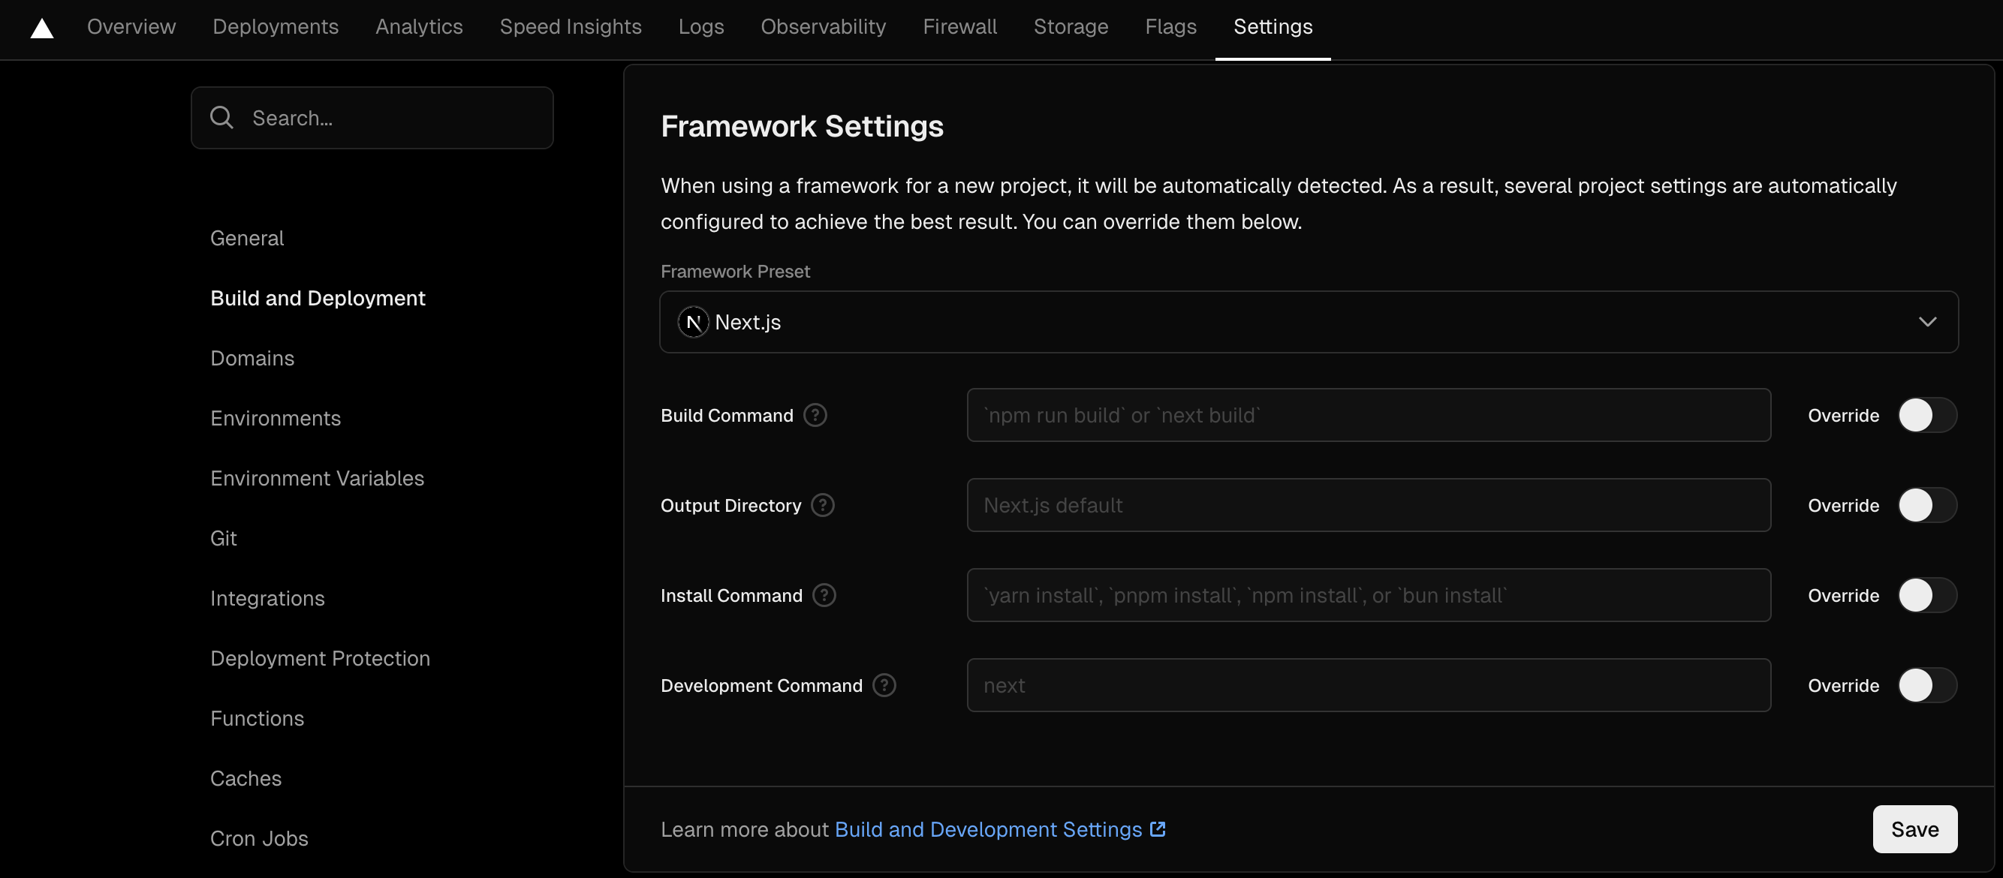Open the Development Command help tooltip
The image size is (2003, 878).
(x=884, y=685)
